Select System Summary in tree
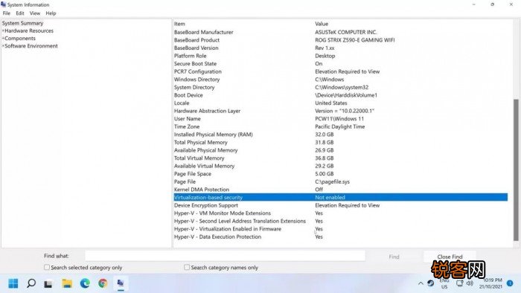This screenshot has width=521, height=293. [22, 23]
